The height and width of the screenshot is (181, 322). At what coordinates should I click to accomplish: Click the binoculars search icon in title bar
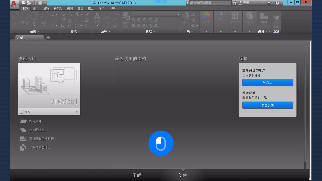click(234, 3)
